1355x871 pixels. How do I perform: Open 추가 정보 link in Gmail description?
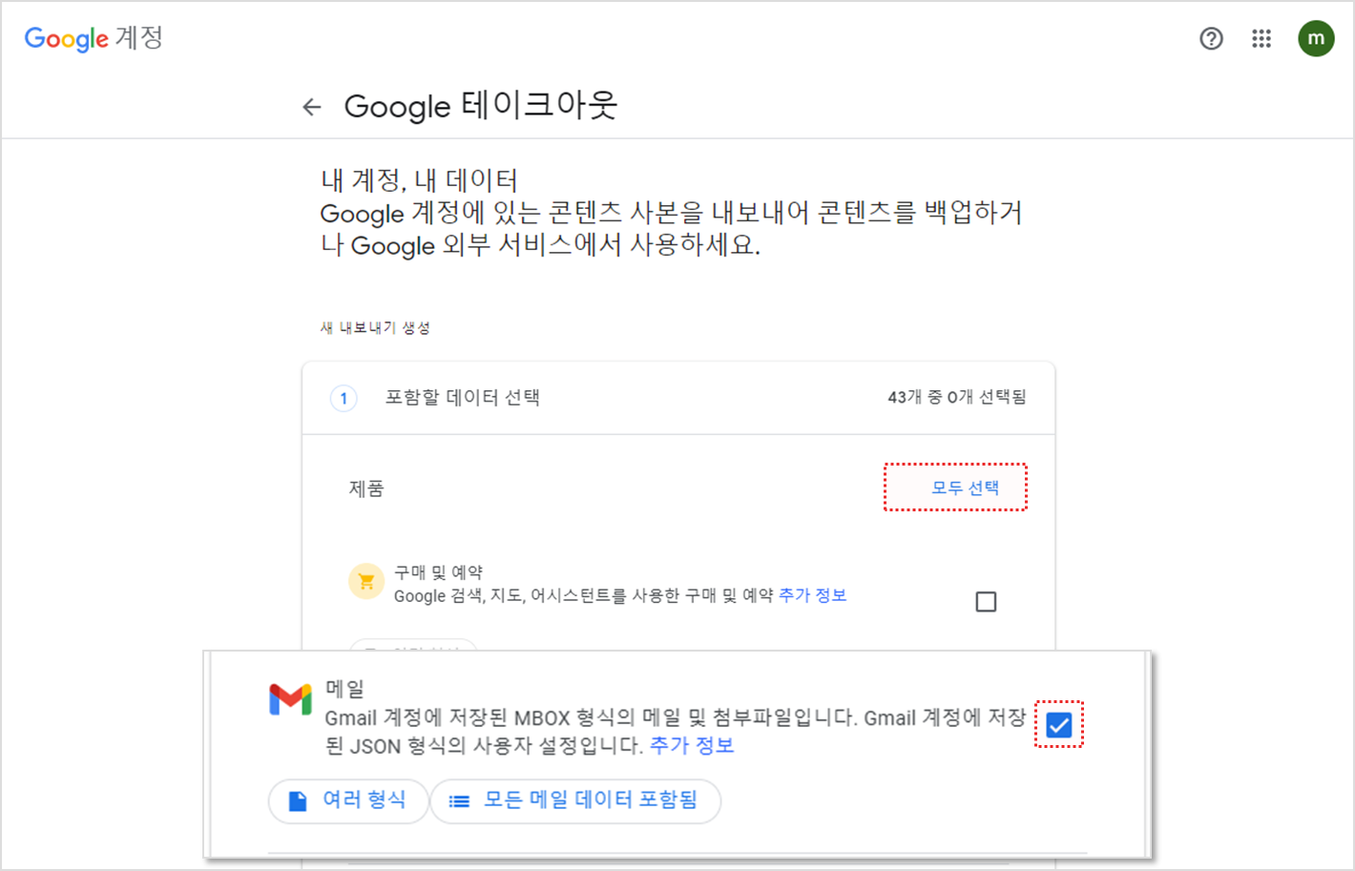692,745
